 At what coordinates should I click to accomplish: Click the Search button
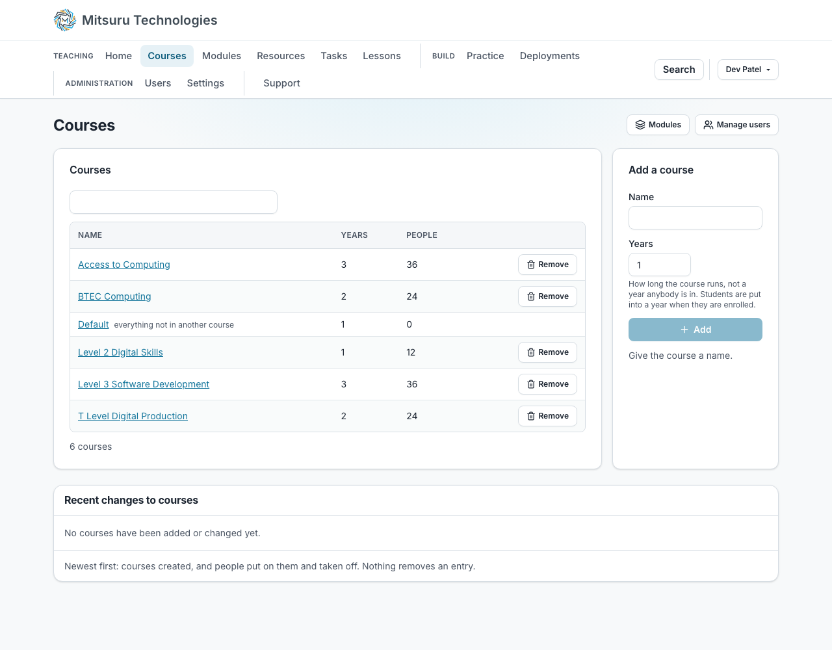coord(679,70)
